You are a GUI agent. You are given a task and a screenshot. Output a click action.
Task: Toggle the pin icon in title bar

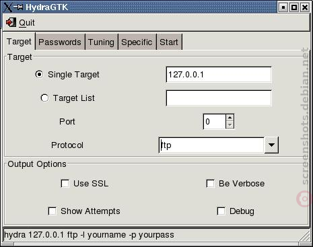(18, 7)
